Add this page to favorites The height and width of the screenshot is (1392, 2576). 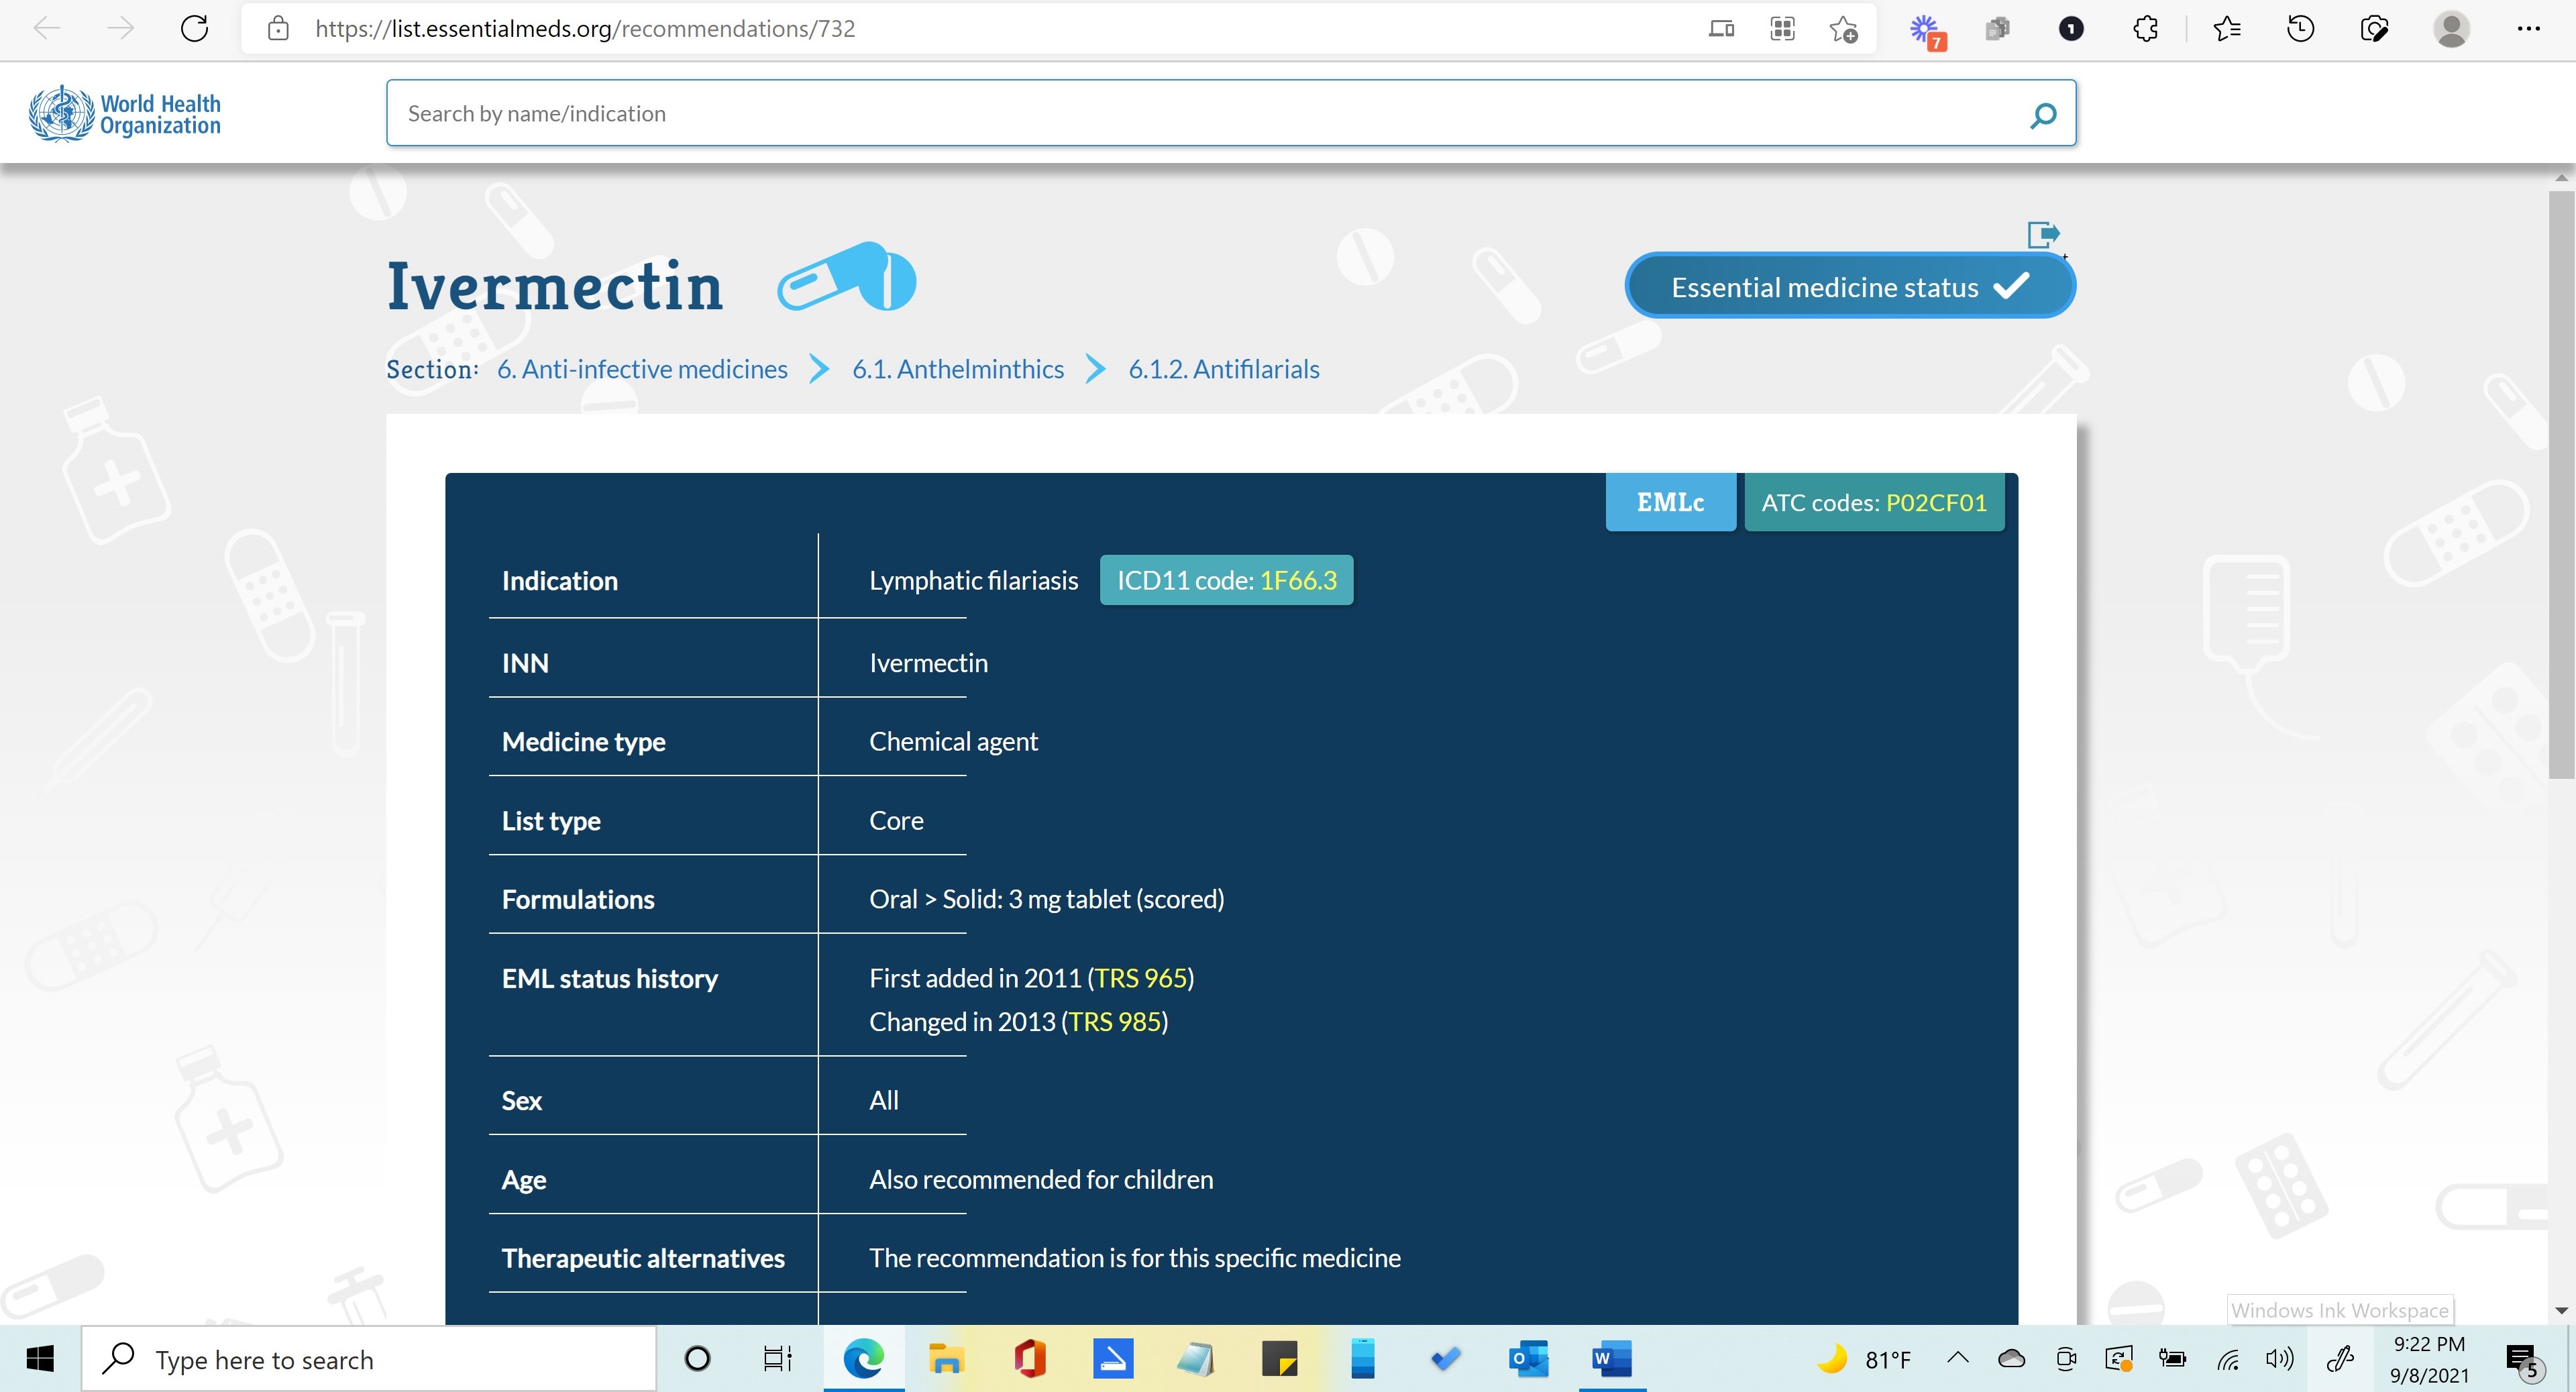tap(1843, 29)
